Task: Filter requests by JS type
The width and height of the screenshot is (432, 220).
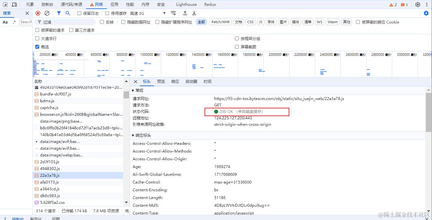Action: pyautogui.click(x=260, y=22)
